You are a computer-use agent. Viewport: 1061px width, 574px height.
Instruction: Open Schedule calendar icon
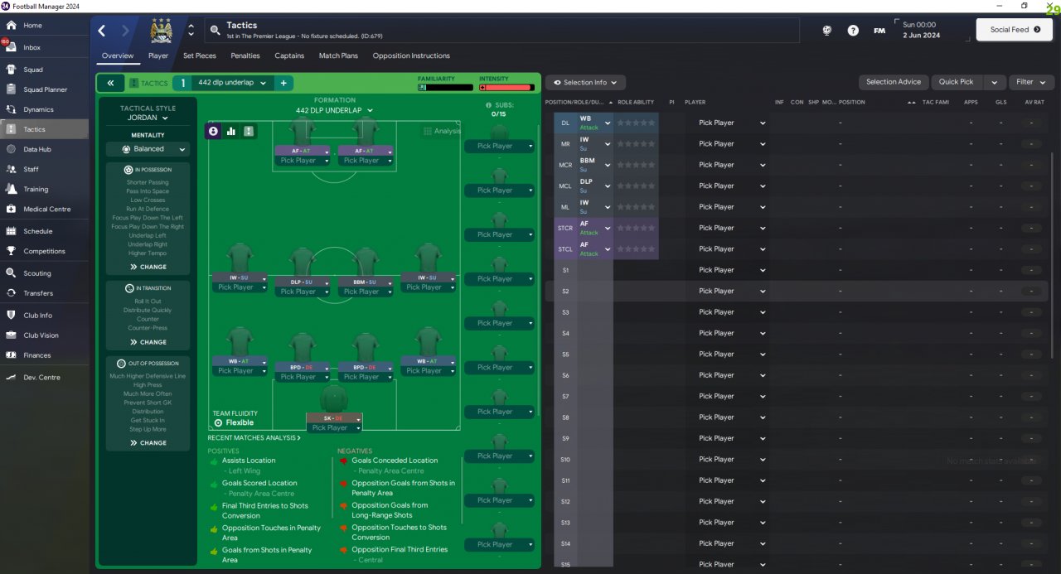(x=11, y=231)
